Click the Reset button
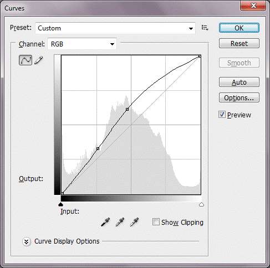Screen dimensions: 270x268 (x=239, y=44)
